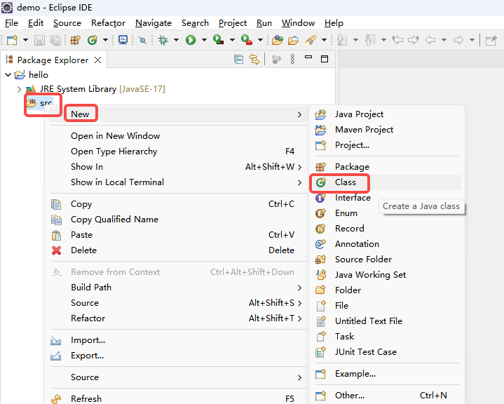504x404 pixels.
Task: Select Open Type Hierarchy context entry
Action: (177, 151)
